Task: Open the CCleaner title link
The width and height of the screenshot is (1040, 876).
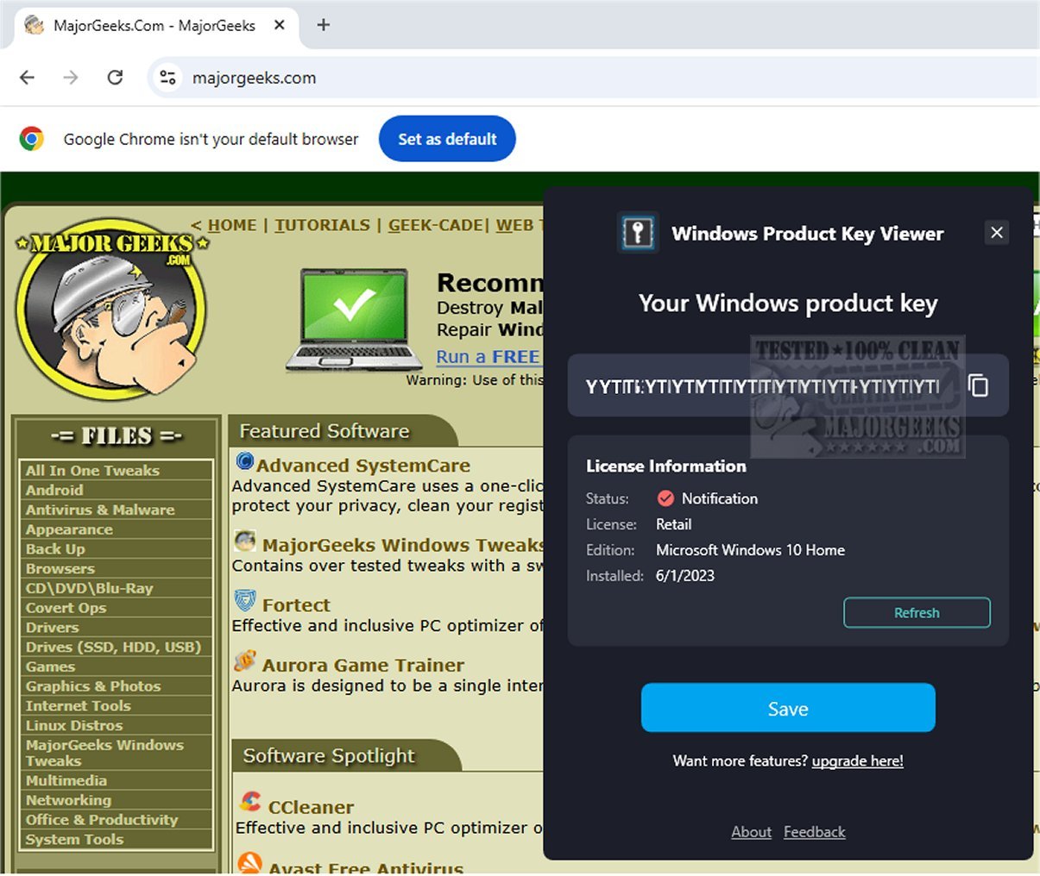Action: [312, 807]
